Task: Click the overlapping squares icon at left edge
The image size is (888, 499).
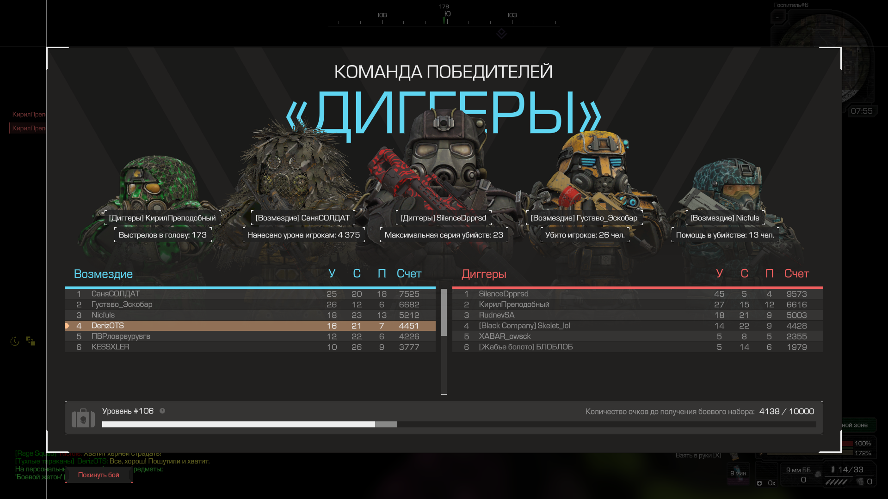Action: pyautogui.click(x=31, y=341)
